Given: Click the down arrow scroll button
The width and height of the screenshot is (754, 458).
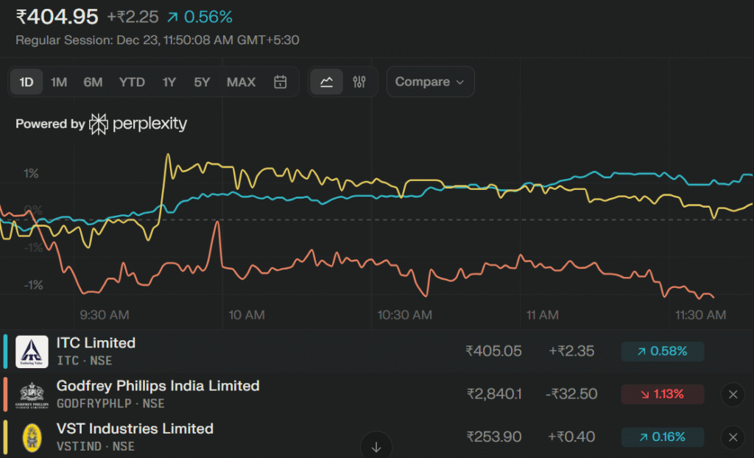Looking at the screenshot, I should 376,446.
